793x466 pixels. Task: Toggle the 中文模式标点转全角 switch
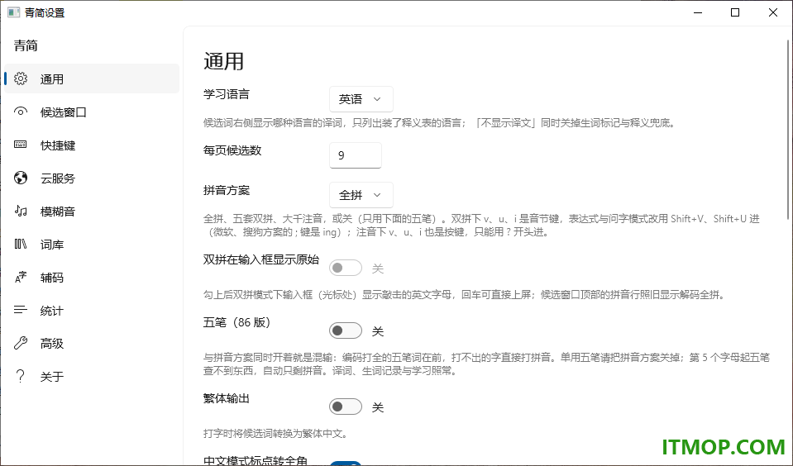(346, 463)
